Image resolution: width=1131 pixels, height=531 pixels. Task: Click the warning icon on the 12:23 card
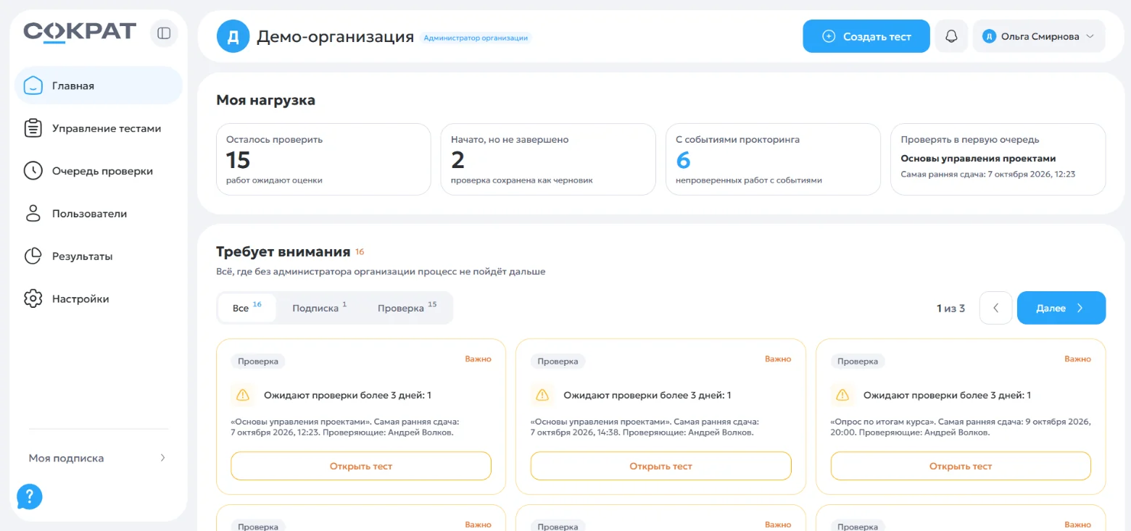tap(243, 395)
